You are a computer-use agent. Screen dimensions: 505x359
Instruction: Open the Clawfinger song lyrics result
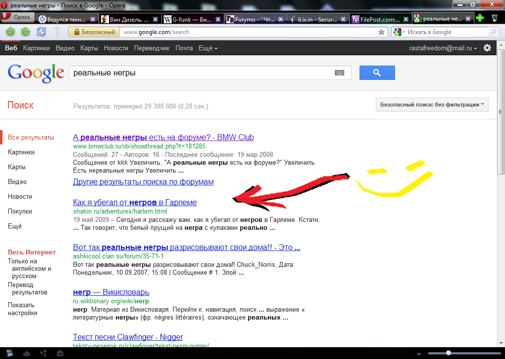coord(128,337)
